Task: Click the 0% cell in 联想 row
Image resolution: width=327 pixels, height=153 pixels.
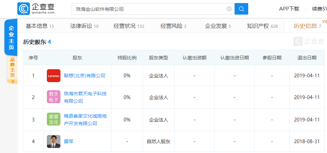Action: pos(127,76)
